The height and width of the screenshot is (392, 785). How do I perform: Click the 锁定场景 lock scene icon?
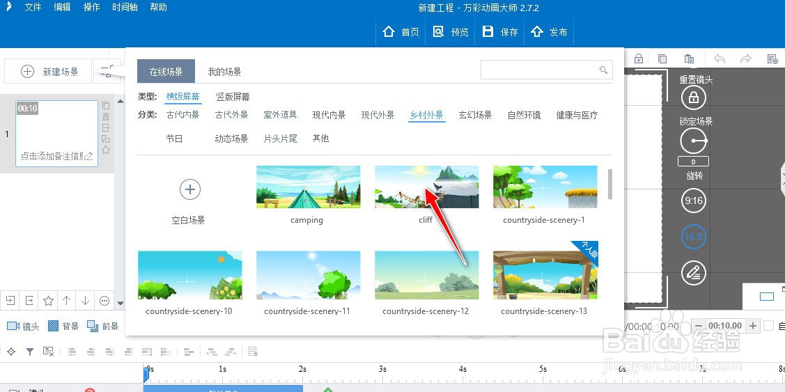[x=693, y=97]
